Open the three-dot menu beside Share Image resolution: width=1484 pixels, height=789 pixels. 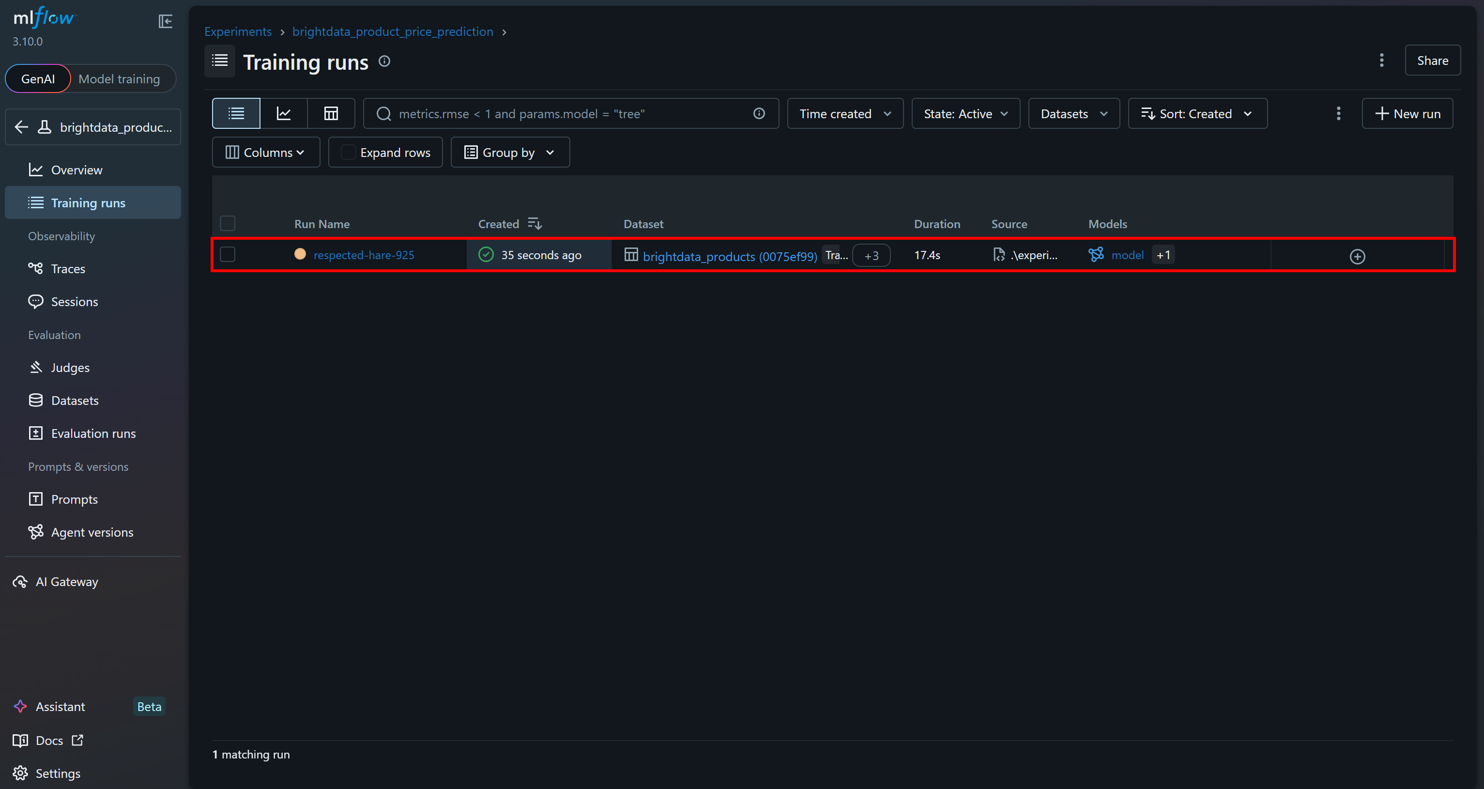point(1381,61)
